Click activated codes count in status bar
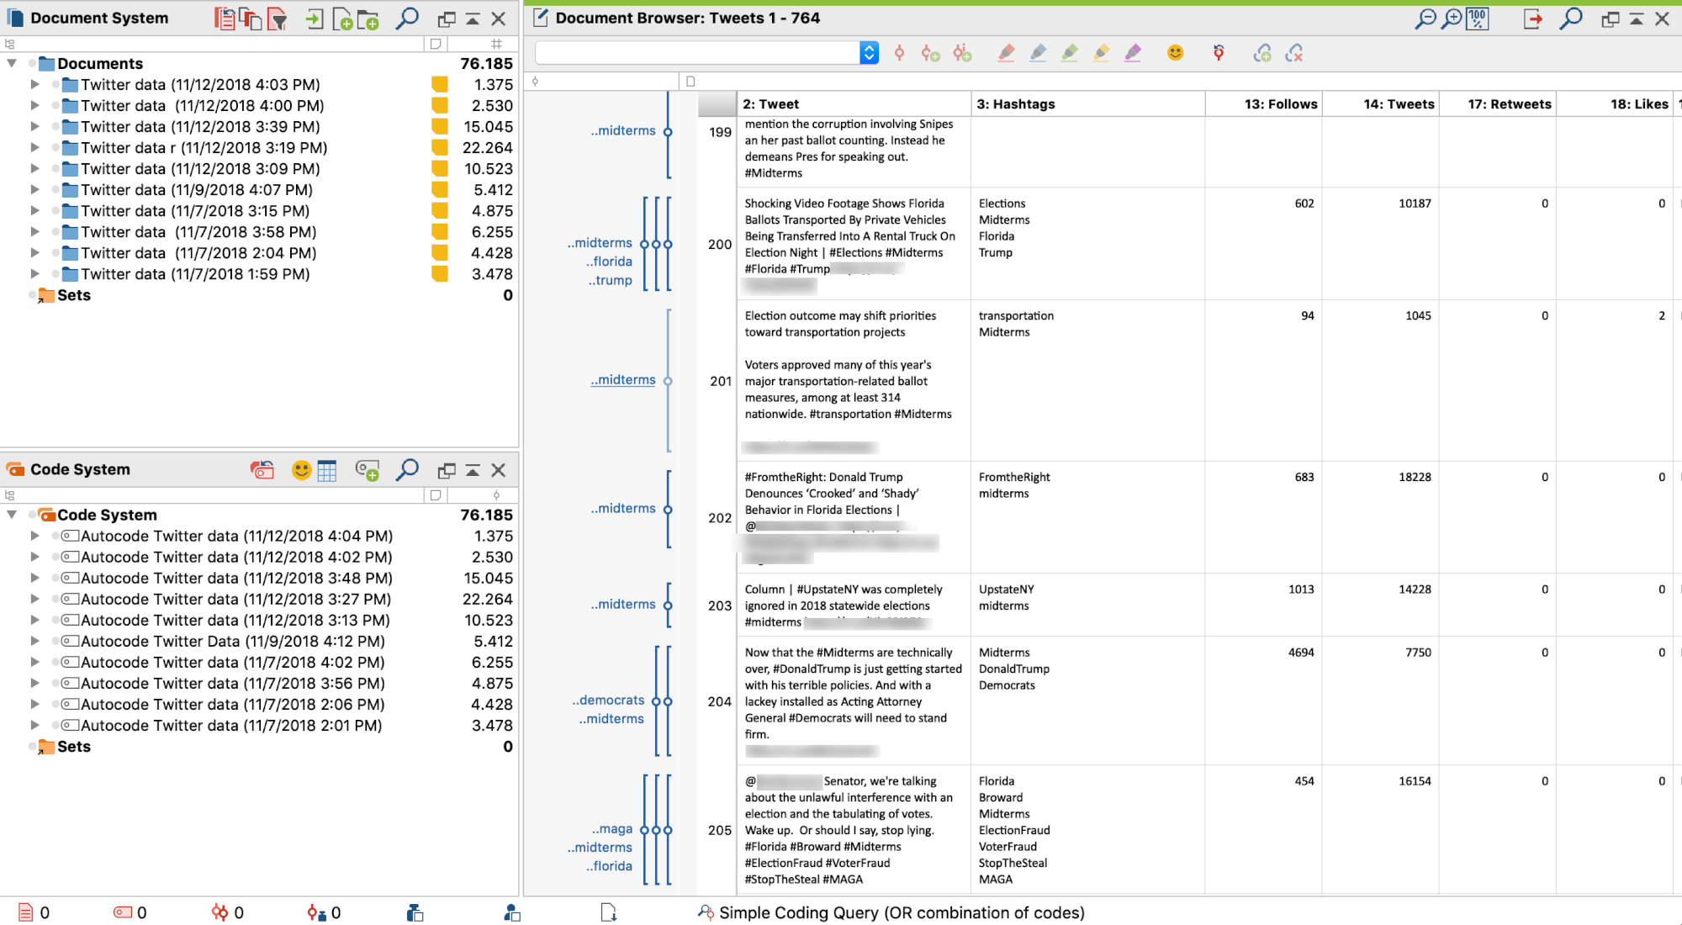Viewport: 1682px width, 925px height. pos(130,912)
